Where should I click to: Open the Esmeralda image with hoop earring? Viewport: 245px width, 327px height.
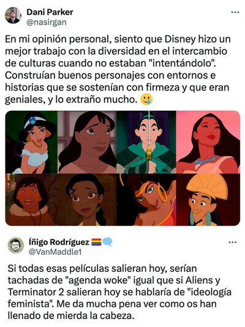tap(146, 200)
